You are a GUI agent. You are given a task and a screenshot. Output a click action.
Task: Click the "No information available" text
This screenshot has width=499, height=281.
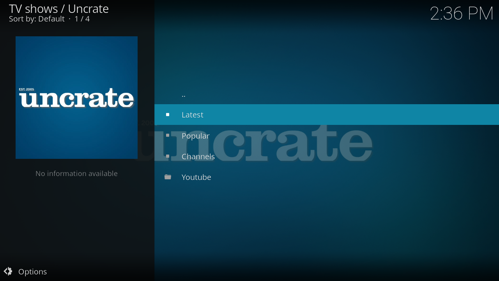[76, 173]
